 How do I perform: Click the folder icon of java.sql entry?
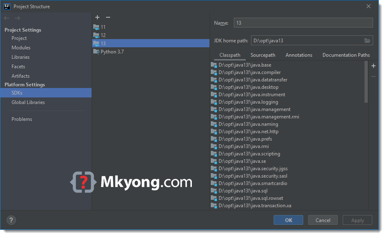tap(214, 191)
